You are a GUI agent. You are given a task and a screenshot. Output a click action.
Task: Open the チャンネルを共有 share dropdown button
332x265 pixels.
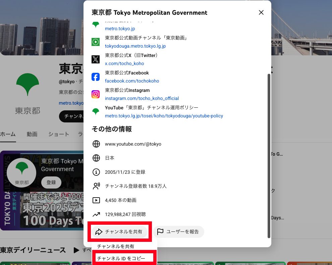click(119, 231)
